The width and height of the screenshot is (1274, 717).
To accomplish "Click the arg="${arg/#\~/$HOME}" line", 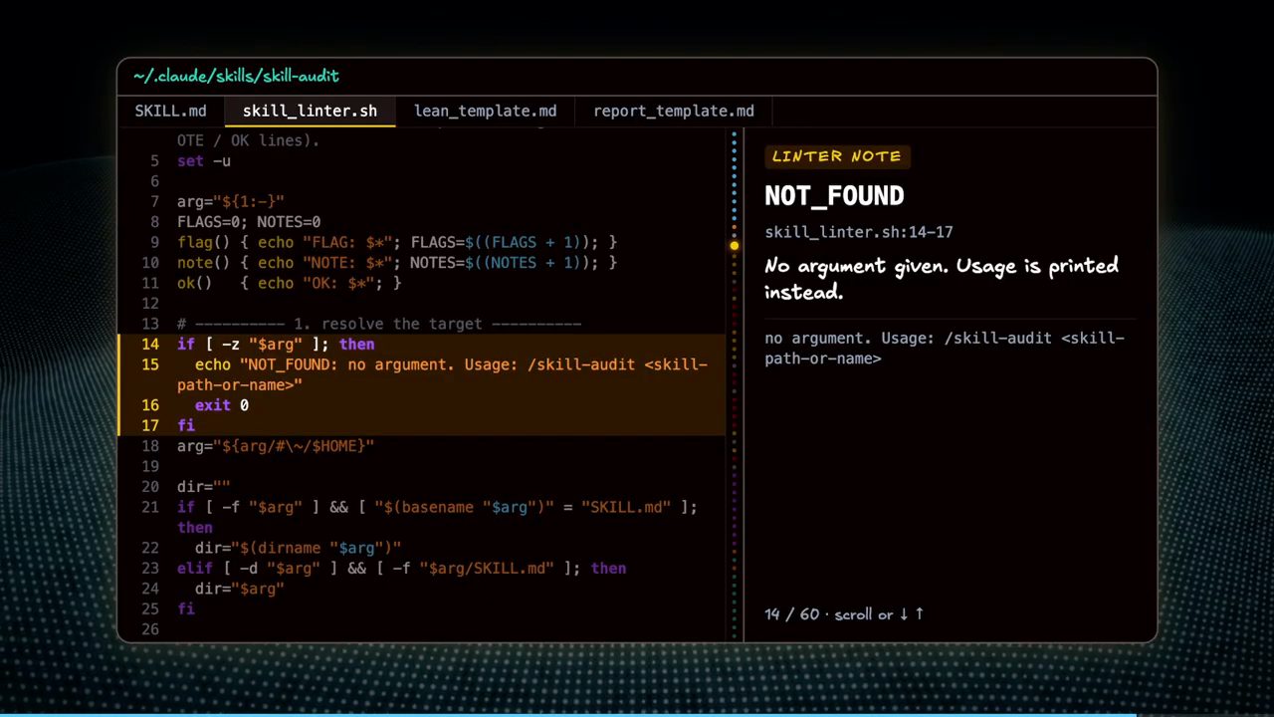I will (276, 446).
